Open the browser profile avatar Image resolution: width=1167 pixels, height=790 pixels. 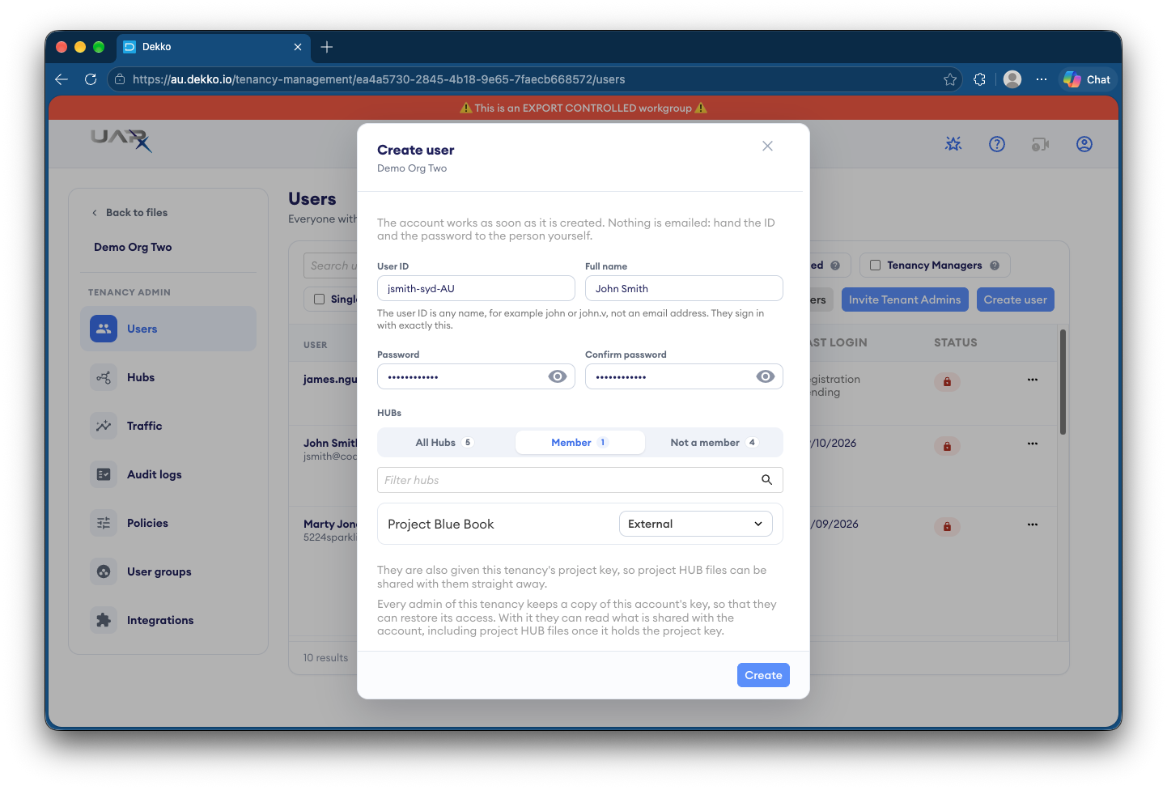[x=1012, y=79]
